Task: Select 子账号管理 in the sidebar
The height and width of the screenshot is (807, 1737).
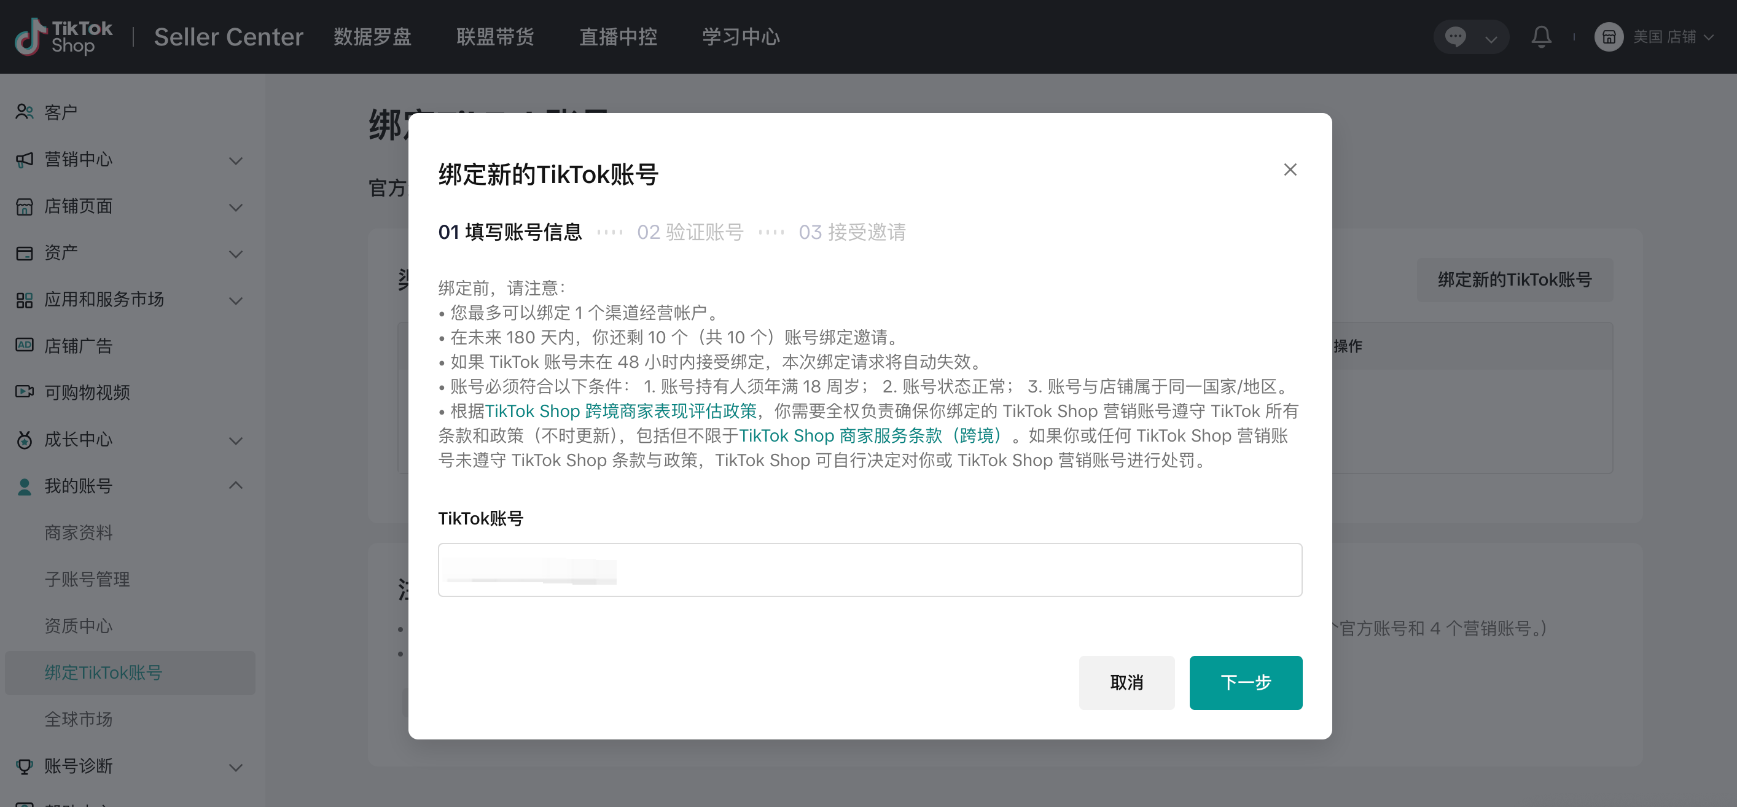Action: coord(87,579)
